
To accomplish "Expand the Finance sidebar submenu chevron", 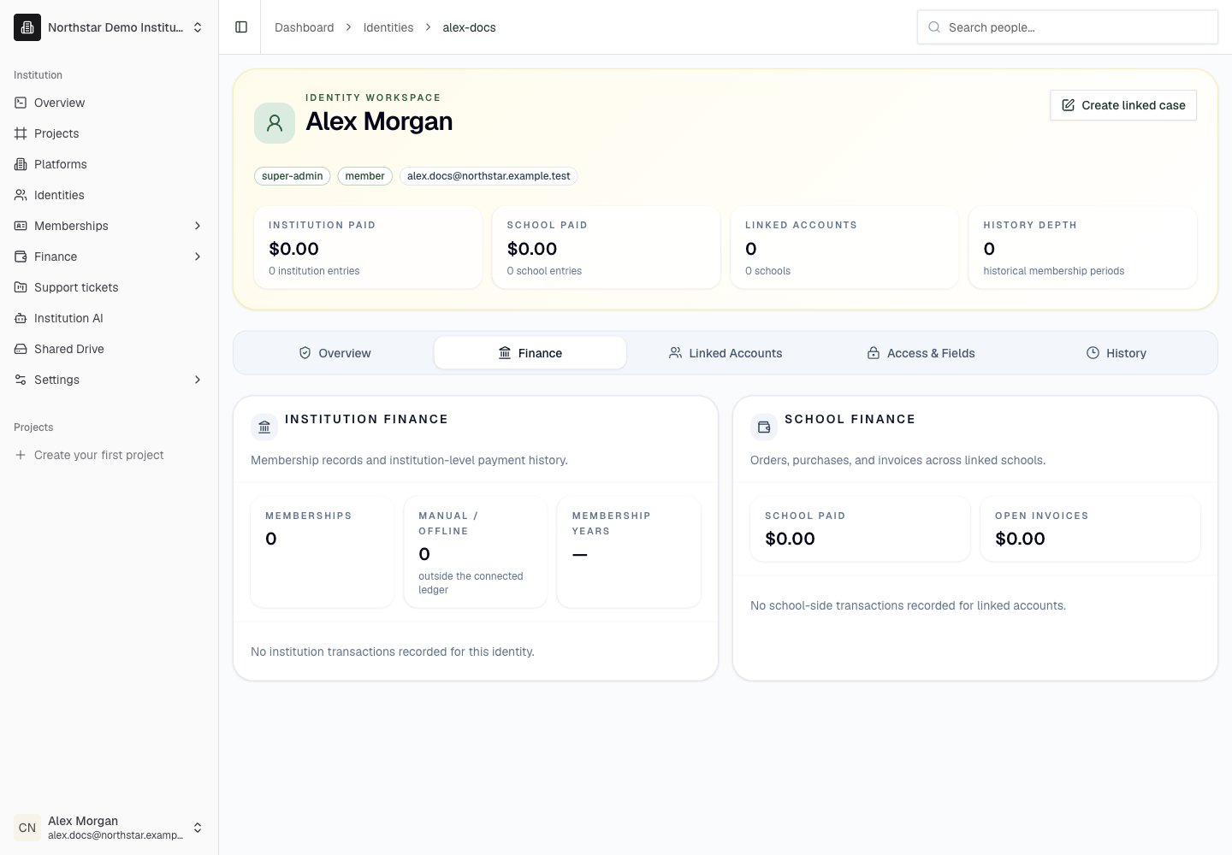I will [x=198, y=256].
